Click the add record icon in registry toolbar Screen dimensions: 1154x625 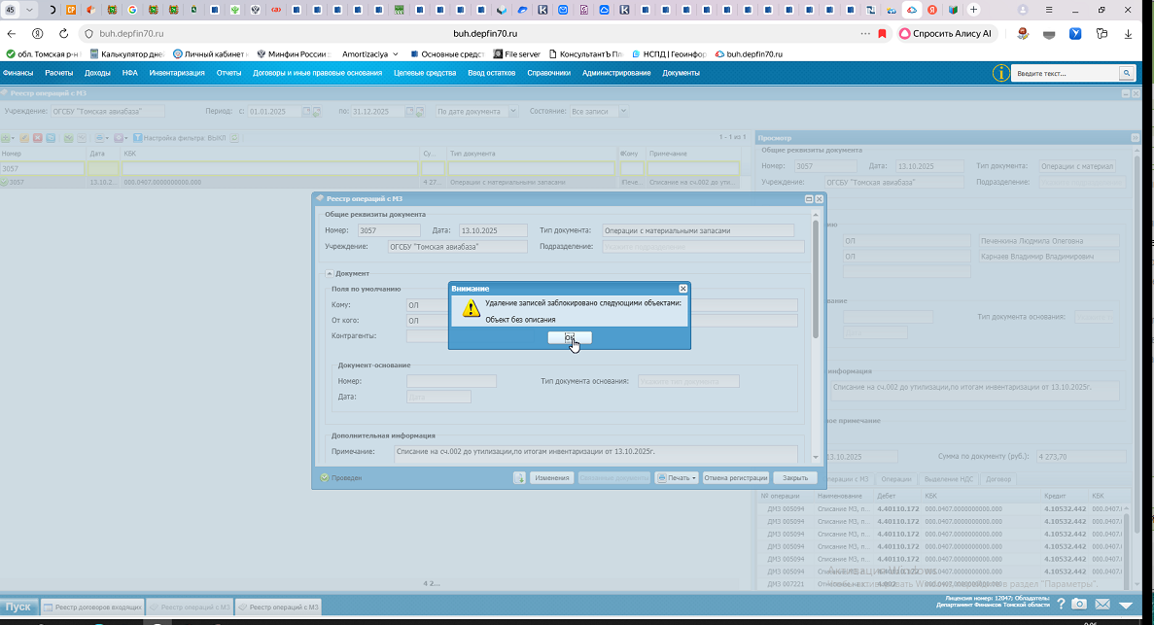click(x=7, y=138)
